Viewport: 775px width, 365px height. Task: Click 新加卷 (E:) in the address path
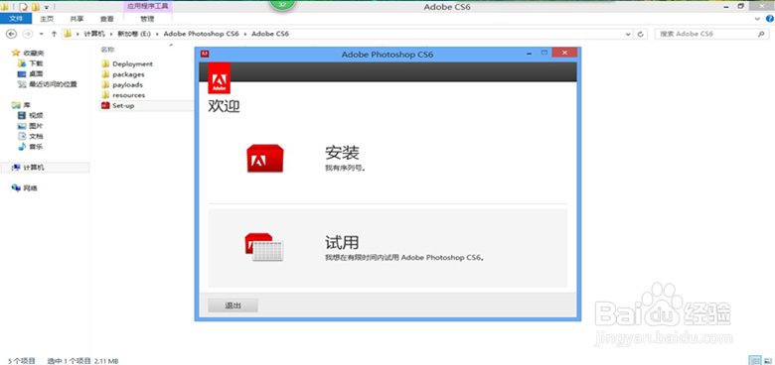pyautogui.click(x=134, y=34)
